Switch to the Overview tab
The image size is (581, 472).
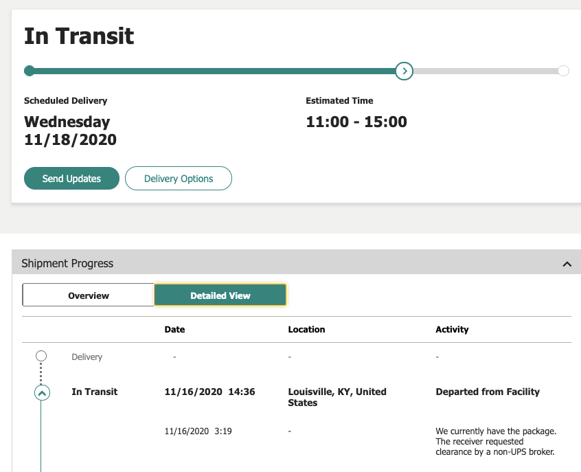click(x=89, y=295)
